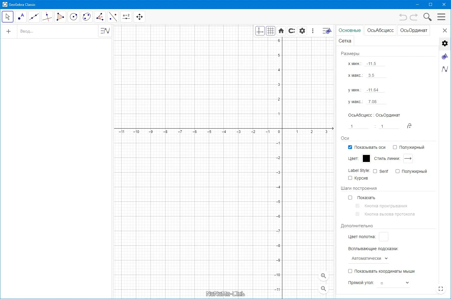The height and width of the screenshot is (299, 451).
Task: Click the Undo arrow
Action: [x=403, y=17]
